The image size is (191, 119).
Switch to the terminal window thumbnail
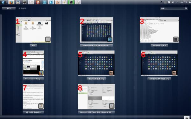159,30
